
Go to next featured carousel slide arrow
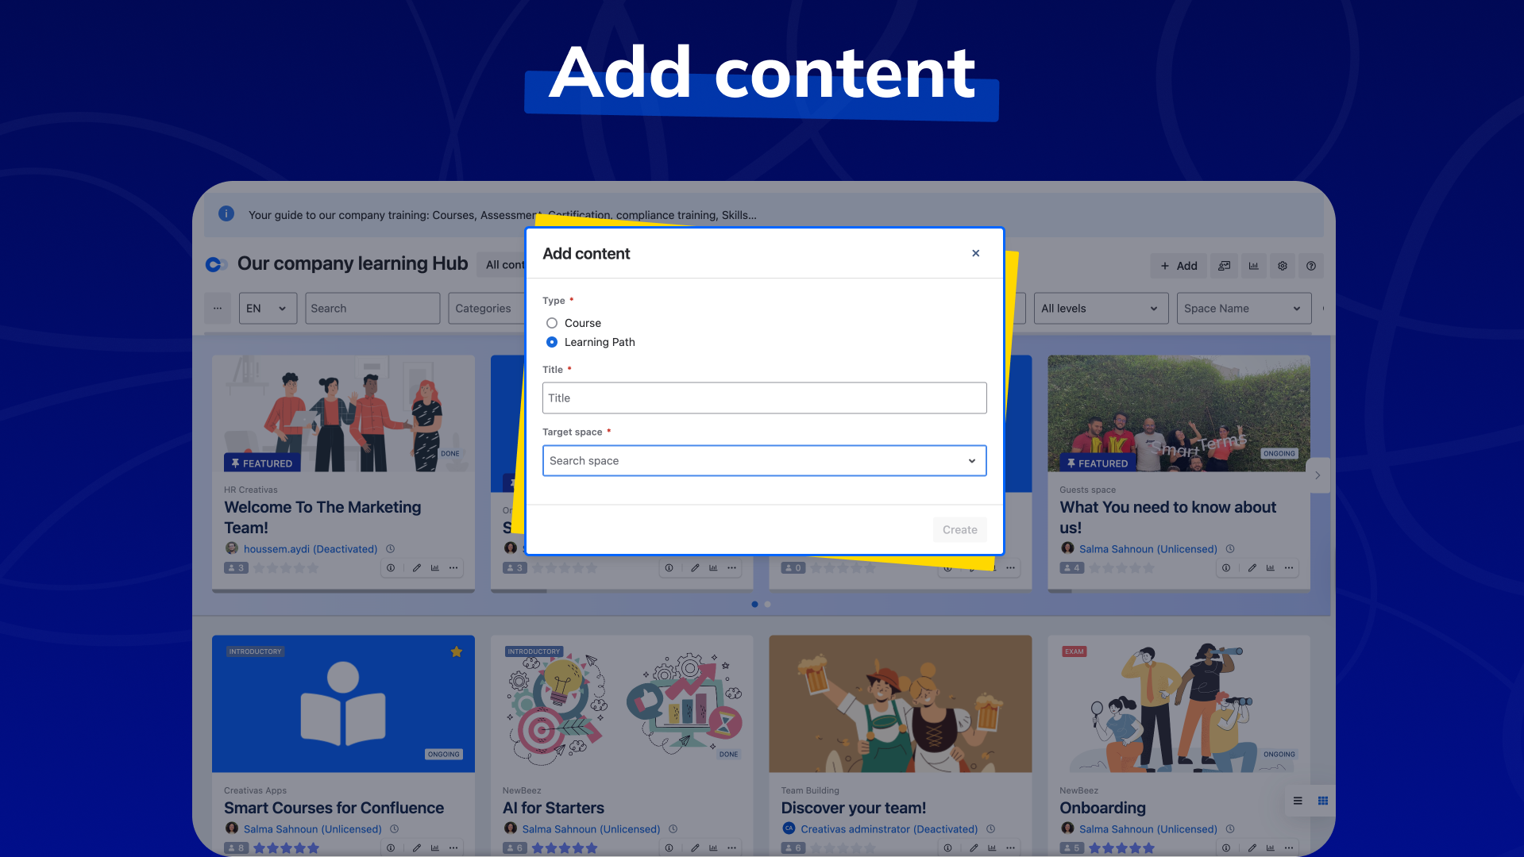tap(1318, 475)
